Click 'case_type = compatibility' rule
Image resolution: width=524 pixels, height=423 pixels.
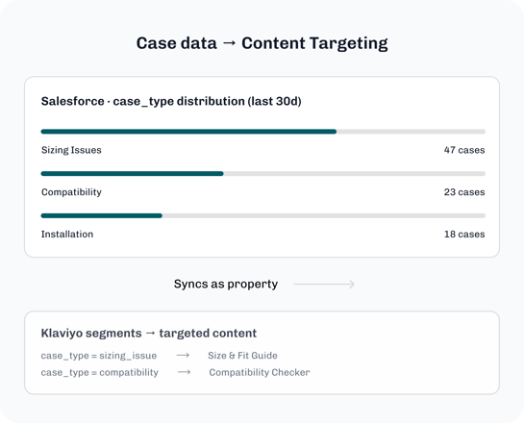point(100,372)
